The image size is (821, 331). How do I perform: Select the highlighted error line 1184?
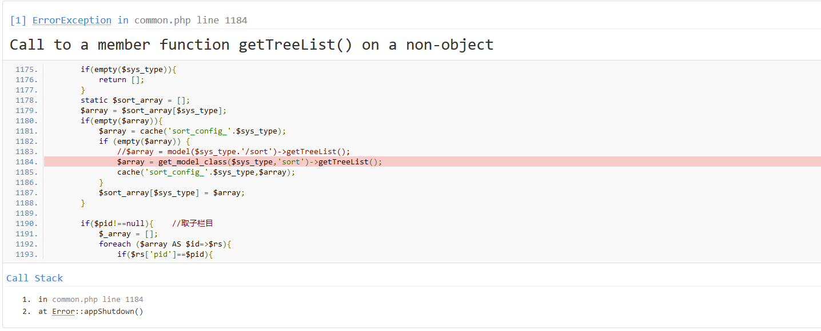coord(249,162)
